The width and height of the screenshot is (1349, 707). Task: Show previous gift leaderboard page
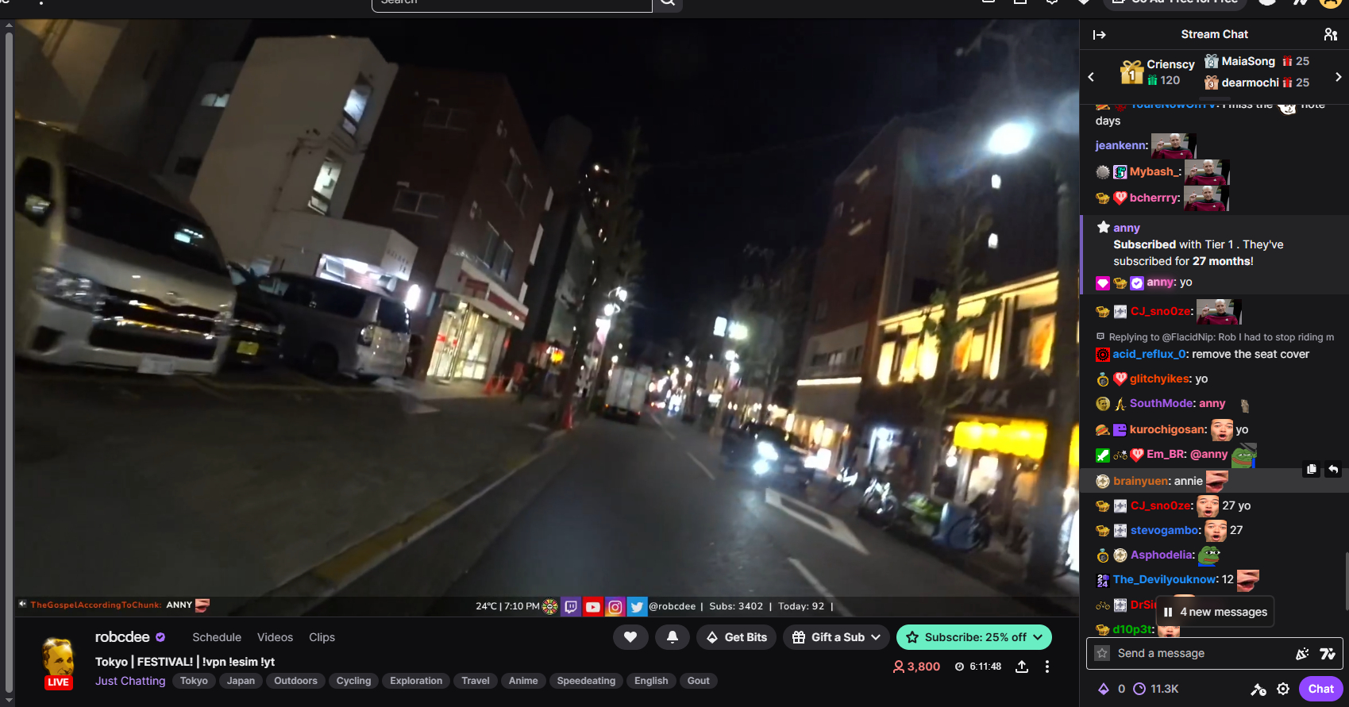[1091, 77]
